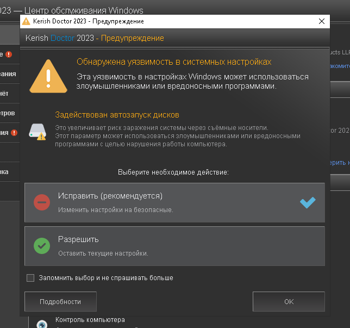Click the large yellow warning triangle
This screenshot has width=350, height=328.
click(48, 76)
